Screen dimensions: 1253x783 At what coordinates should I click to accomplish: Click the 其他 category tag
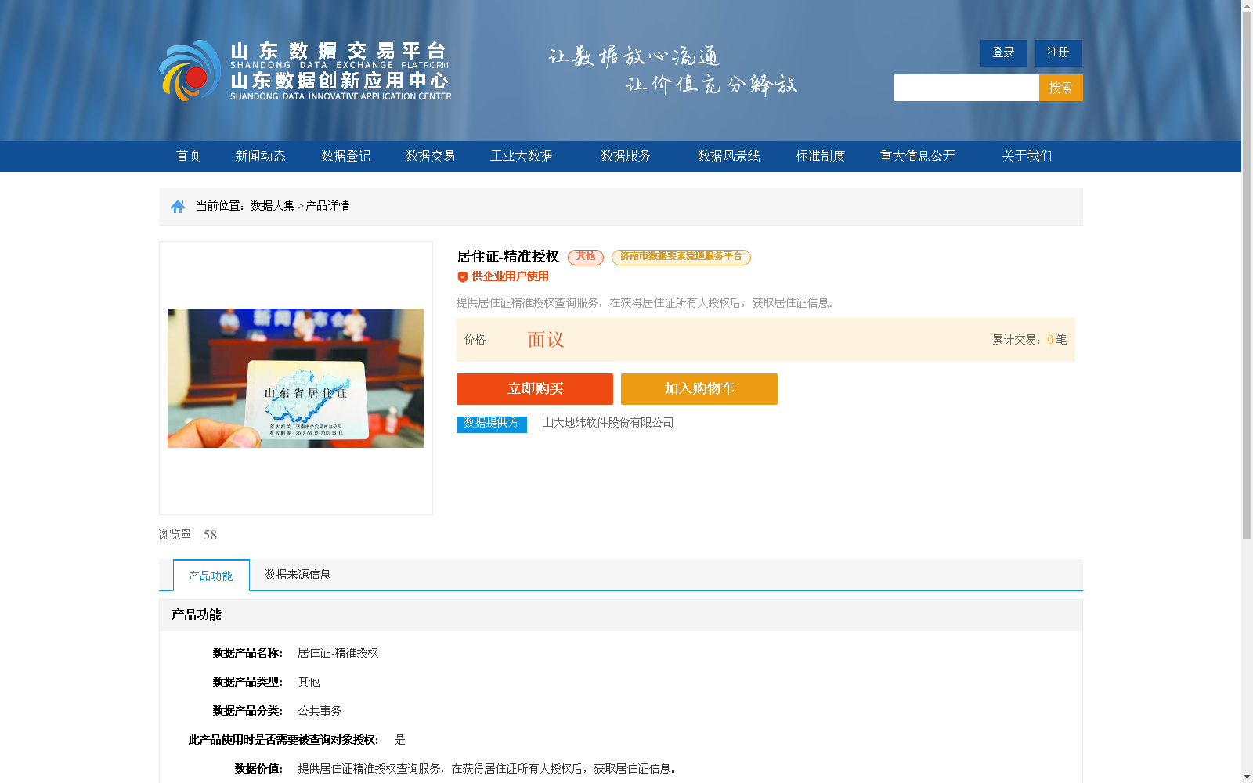click(586, 257)
